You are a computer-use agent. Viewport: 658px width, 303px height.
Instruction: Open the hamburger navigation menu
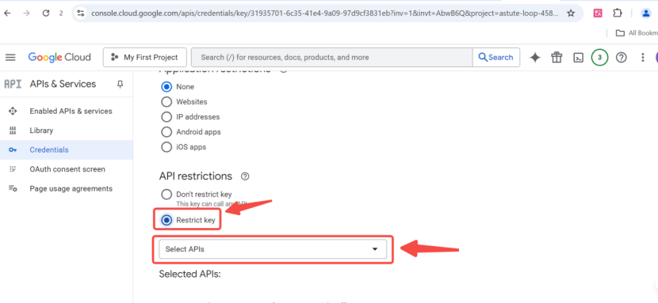click(x=10, y=57)
